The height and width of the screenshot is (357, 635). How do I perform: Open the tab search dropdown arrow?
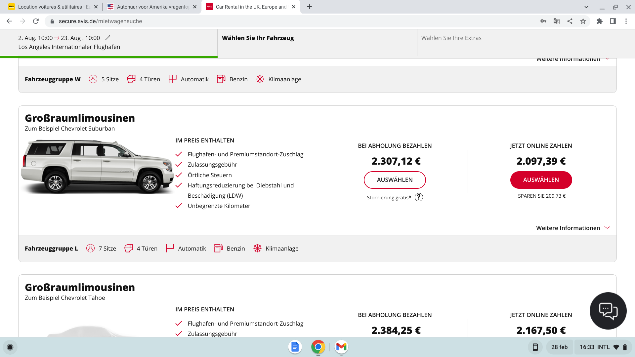tap(586, 7)
